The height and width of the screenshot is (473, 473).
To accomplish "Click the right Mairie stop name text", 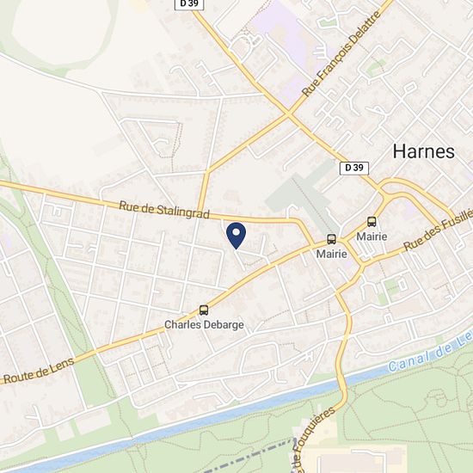I will click(x=372, y=236).
